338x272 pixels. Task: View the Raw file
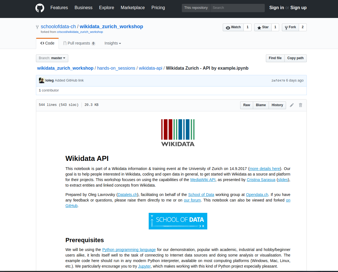[x=247, y=105]
